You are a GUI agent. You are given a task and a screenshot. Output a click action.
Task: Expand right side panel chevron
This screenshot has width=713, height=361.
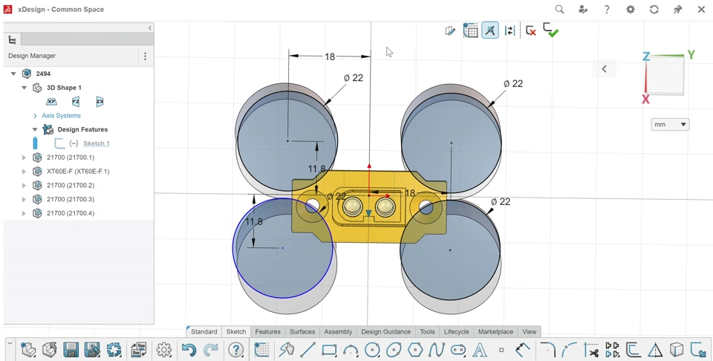[604, 69]
